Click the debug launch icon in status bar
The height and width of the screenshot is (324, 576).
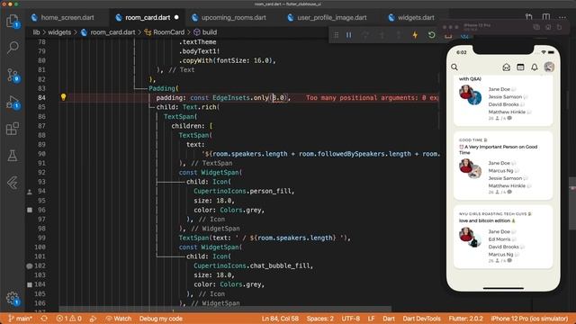click(x=94, y=319)
